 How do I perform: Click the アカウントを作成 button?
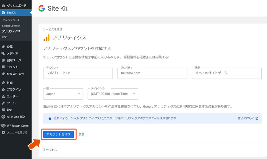tap(58, 134)
